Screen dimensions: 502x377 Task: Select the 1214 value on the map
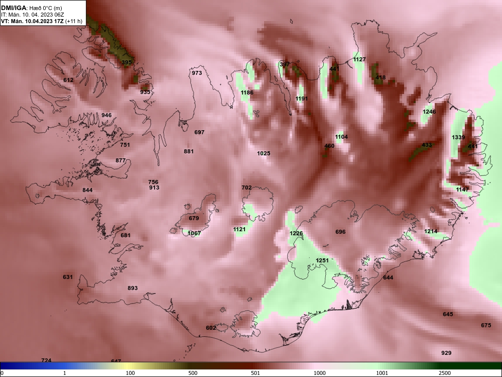click(431, 231)
